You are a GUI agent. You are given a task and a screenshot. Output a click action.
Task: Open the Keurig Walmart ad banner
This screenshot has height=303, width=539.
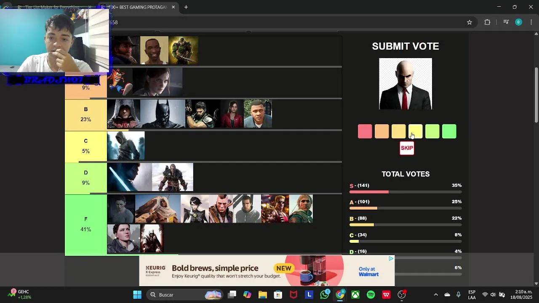[x=267, y=271]
